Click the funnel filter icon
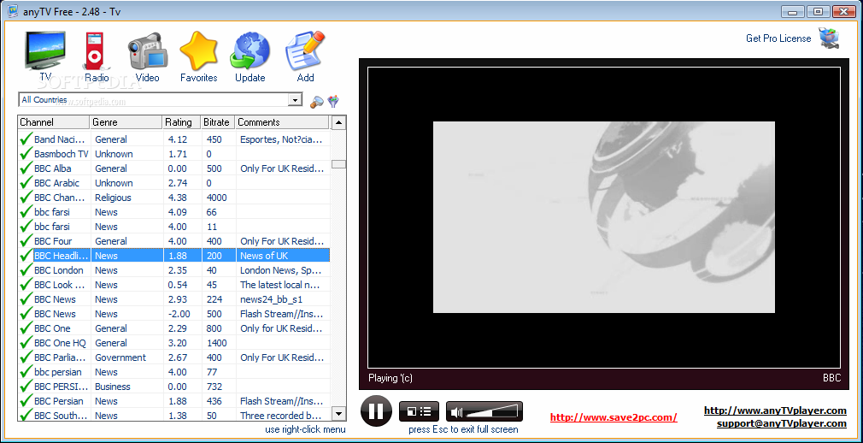863x443 pixels. (x=333, y=101)
